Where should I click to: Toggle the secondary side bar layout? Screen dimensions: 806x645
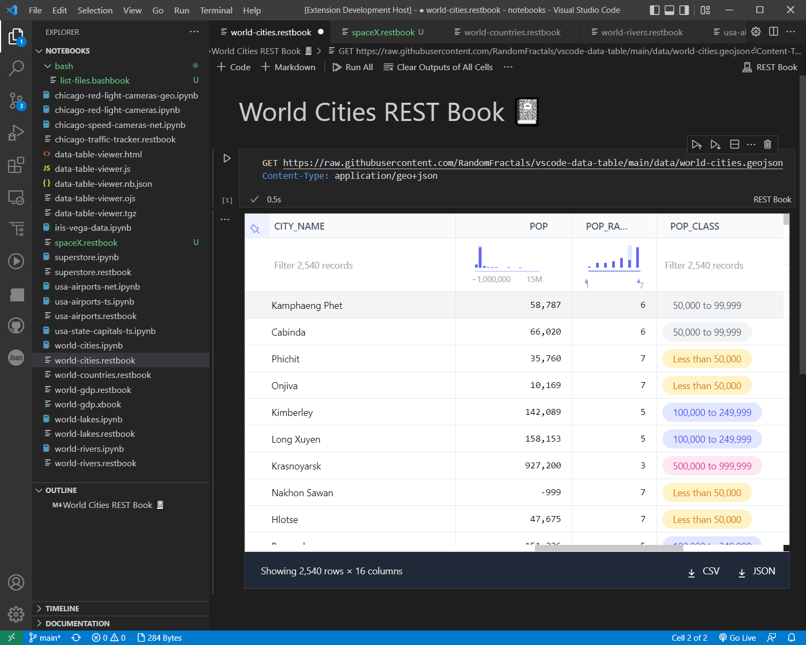click(x=684, y=10)
